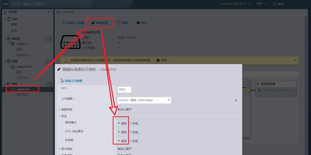
Task: Select 接受 for MAC 地址更改
Action: [x=119, y=132]
